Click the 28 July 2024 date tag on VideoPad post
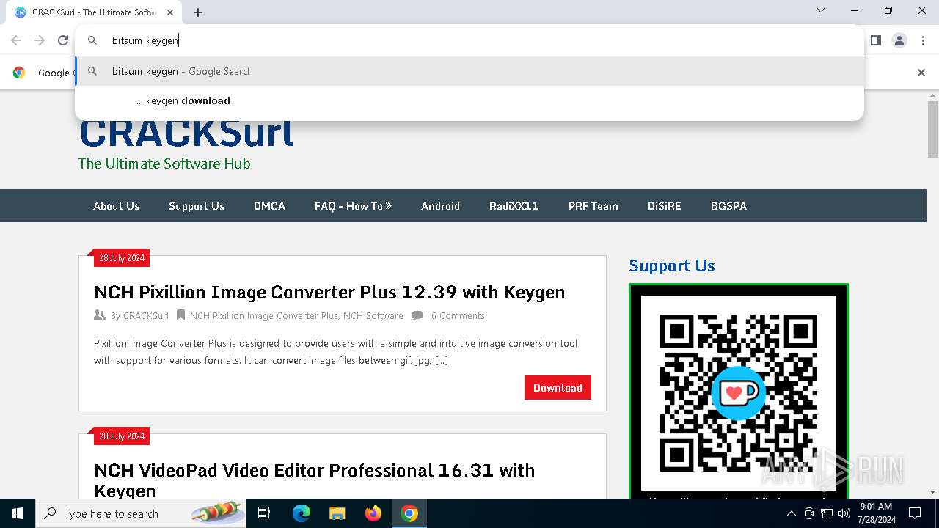 pos(122,436)
